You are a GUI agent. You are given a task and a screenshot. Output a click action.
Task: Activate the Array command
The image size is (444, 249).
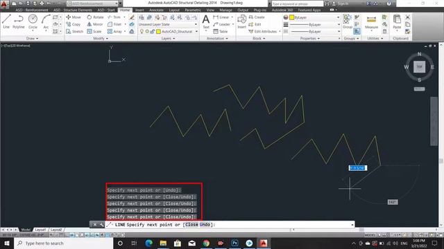tap(114, 31)
